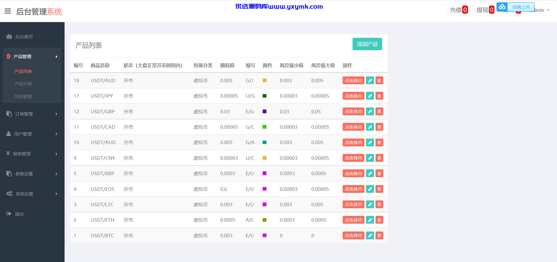The width and height of the screenshot is (557, 262).
Task: Collapse the 产品管理 sidebar menu
Action: point(32,56)
